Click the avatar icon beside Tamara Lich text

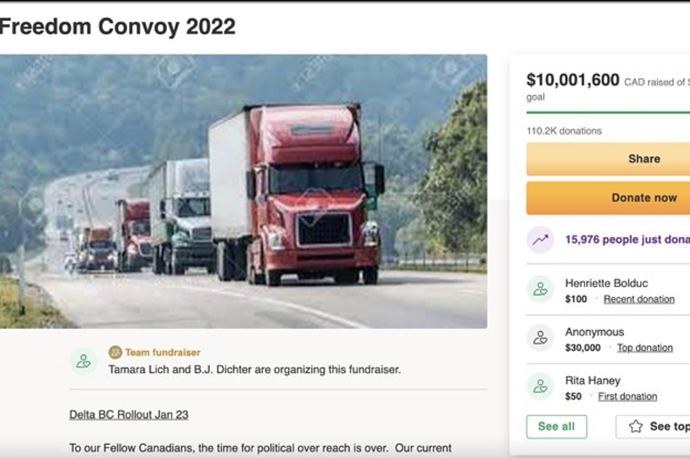[84, 362]
